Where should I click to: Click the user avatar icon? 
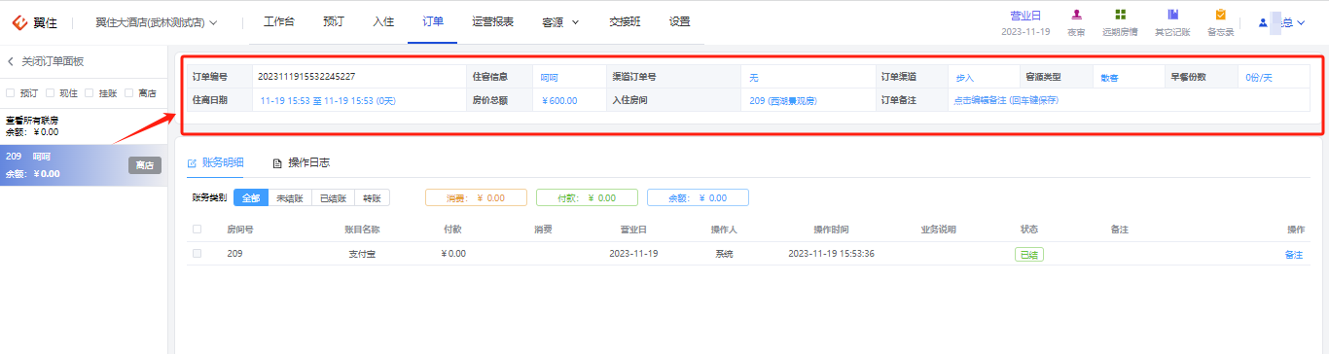click(x=1263, y=21)
